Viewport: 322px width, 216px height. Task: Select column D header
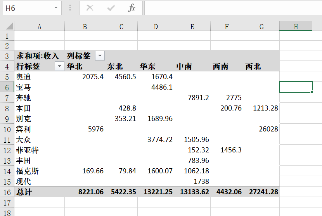pos(156,26)
